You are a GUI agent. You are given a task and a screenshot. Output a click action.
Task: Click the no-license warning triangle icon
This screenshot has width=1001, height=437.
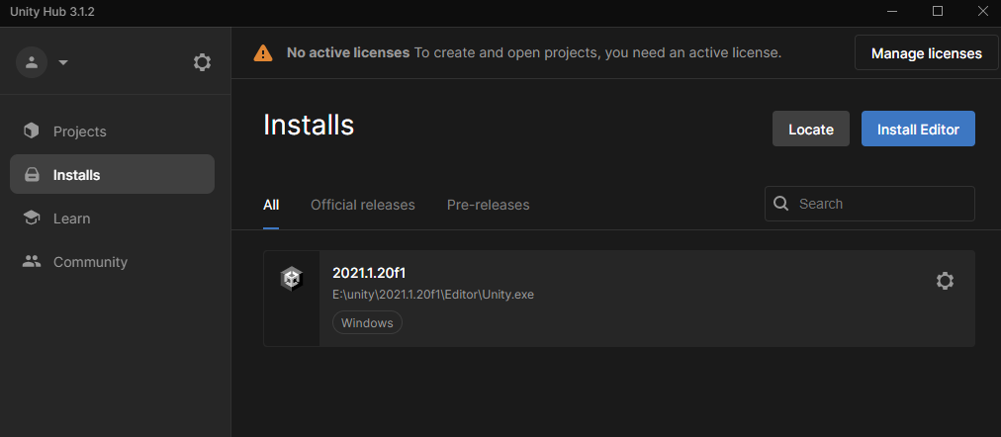[x=263, y=53]
